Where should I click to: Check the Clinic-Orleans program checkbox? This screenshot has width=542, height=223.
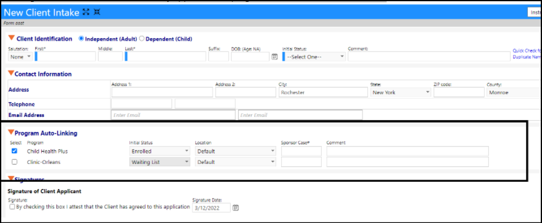(x=15, y=161)
